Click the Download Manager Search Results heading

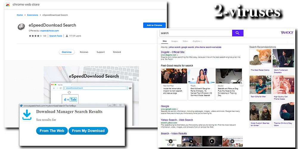click(x=69, y=111)
